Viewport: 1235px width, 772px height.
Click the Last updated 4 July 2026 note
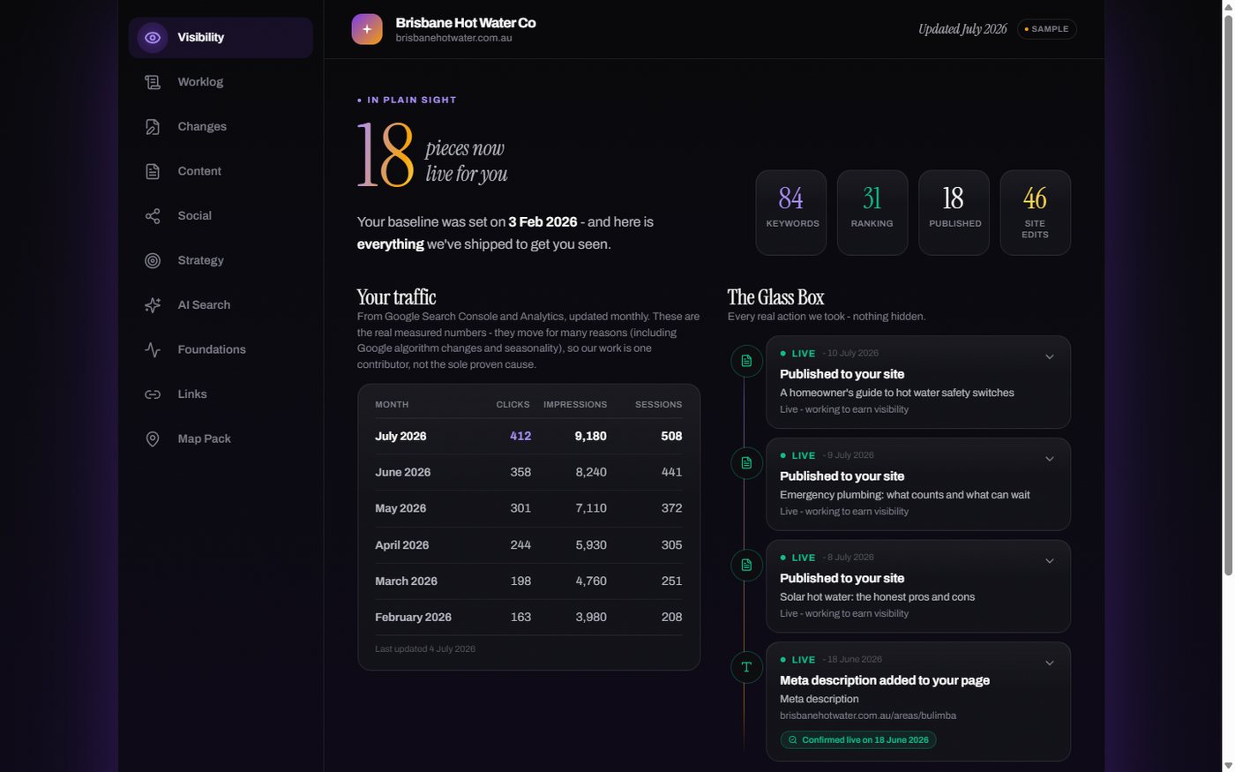(425, 648)
